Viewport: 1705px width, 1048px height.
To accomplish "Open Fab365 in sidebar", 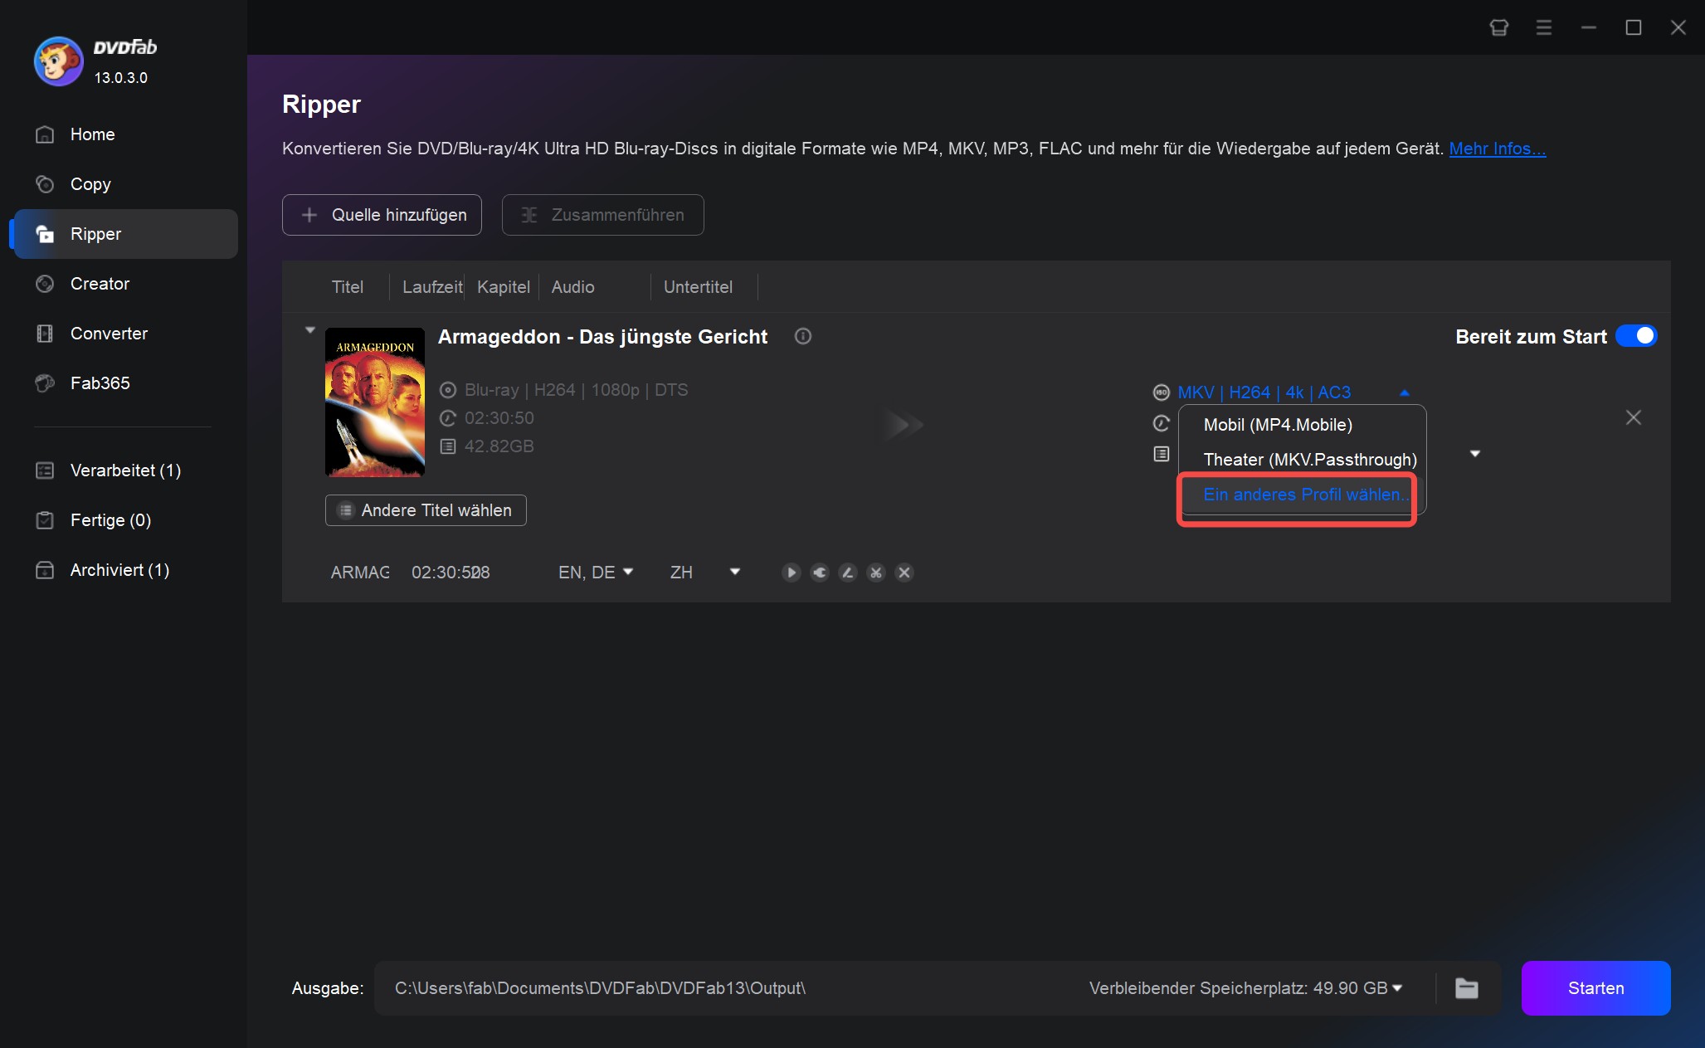I will click(126, 383).
